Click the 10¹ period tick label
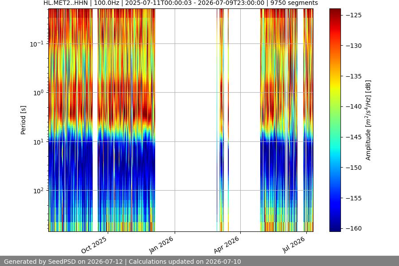Screen dimensions: 399x266 (38, 142)
